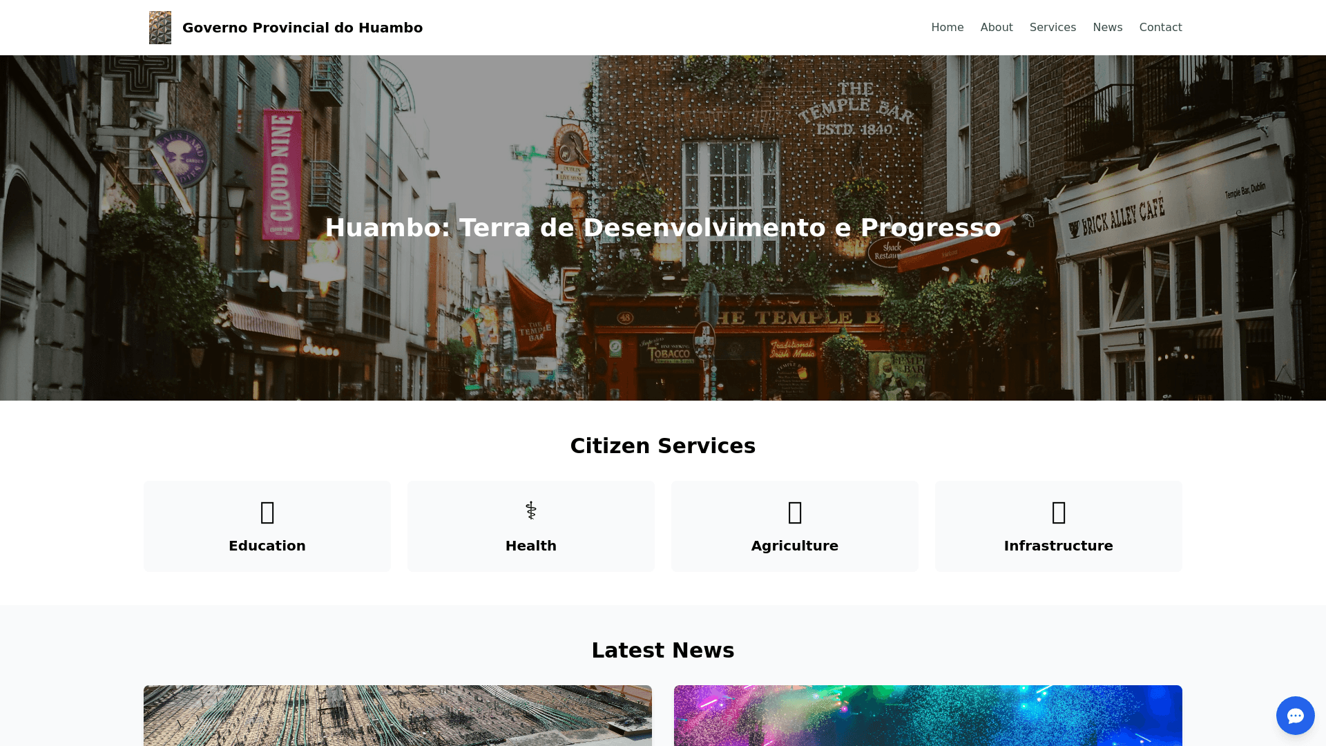Click the Infrastructure service icon

click(x=1059, y=513)
